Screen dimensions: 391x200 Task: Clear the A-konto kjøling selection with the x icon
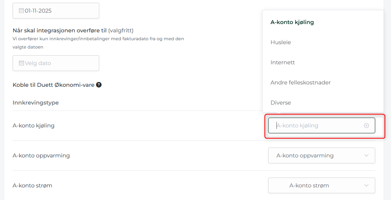click(x=366, y=125)
